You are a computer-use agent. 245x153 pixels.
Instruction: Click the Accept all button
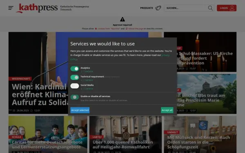(x=167, y=110)
